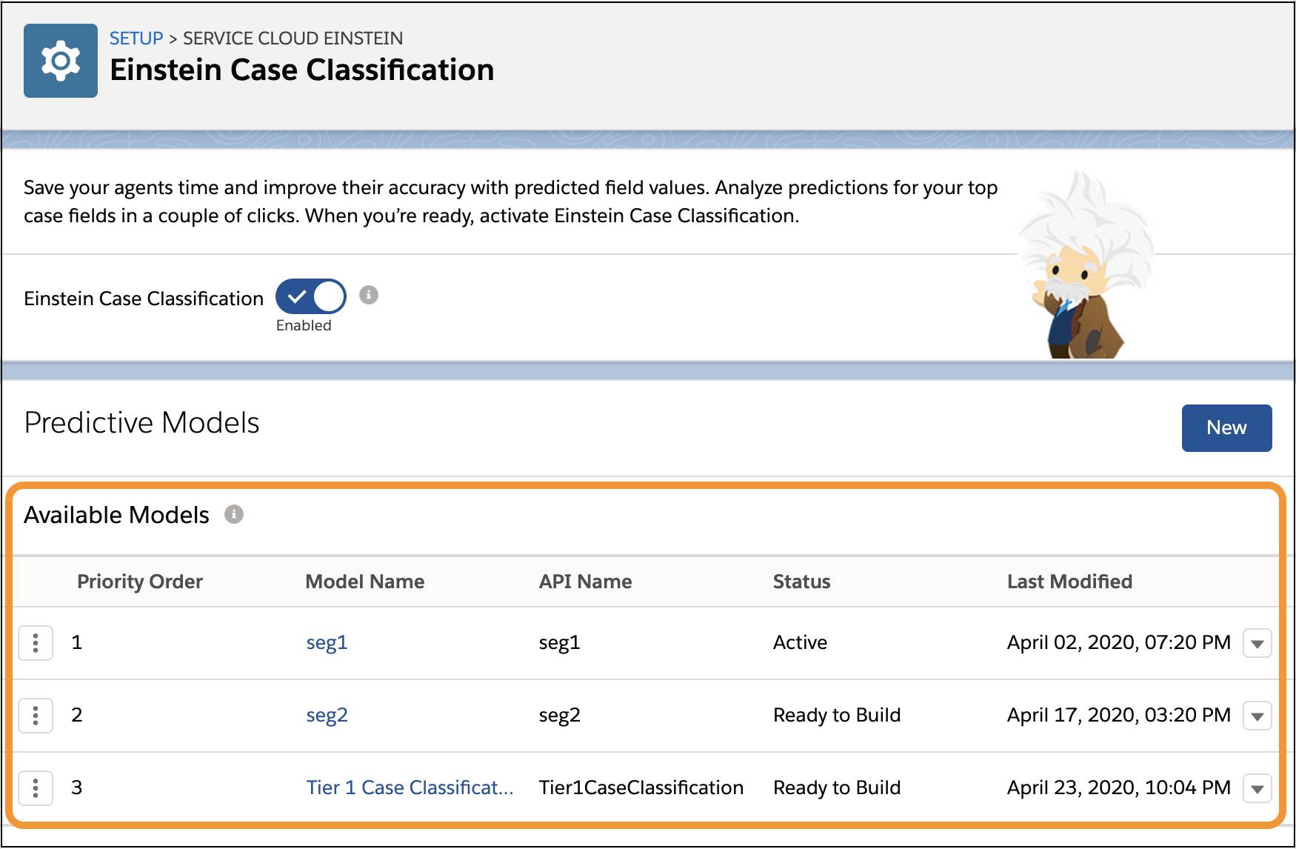This screenshot has width=1296, height=849.
Task: Click the info icon next to the Einstein toggle
Action: click(x=369, y=295)
